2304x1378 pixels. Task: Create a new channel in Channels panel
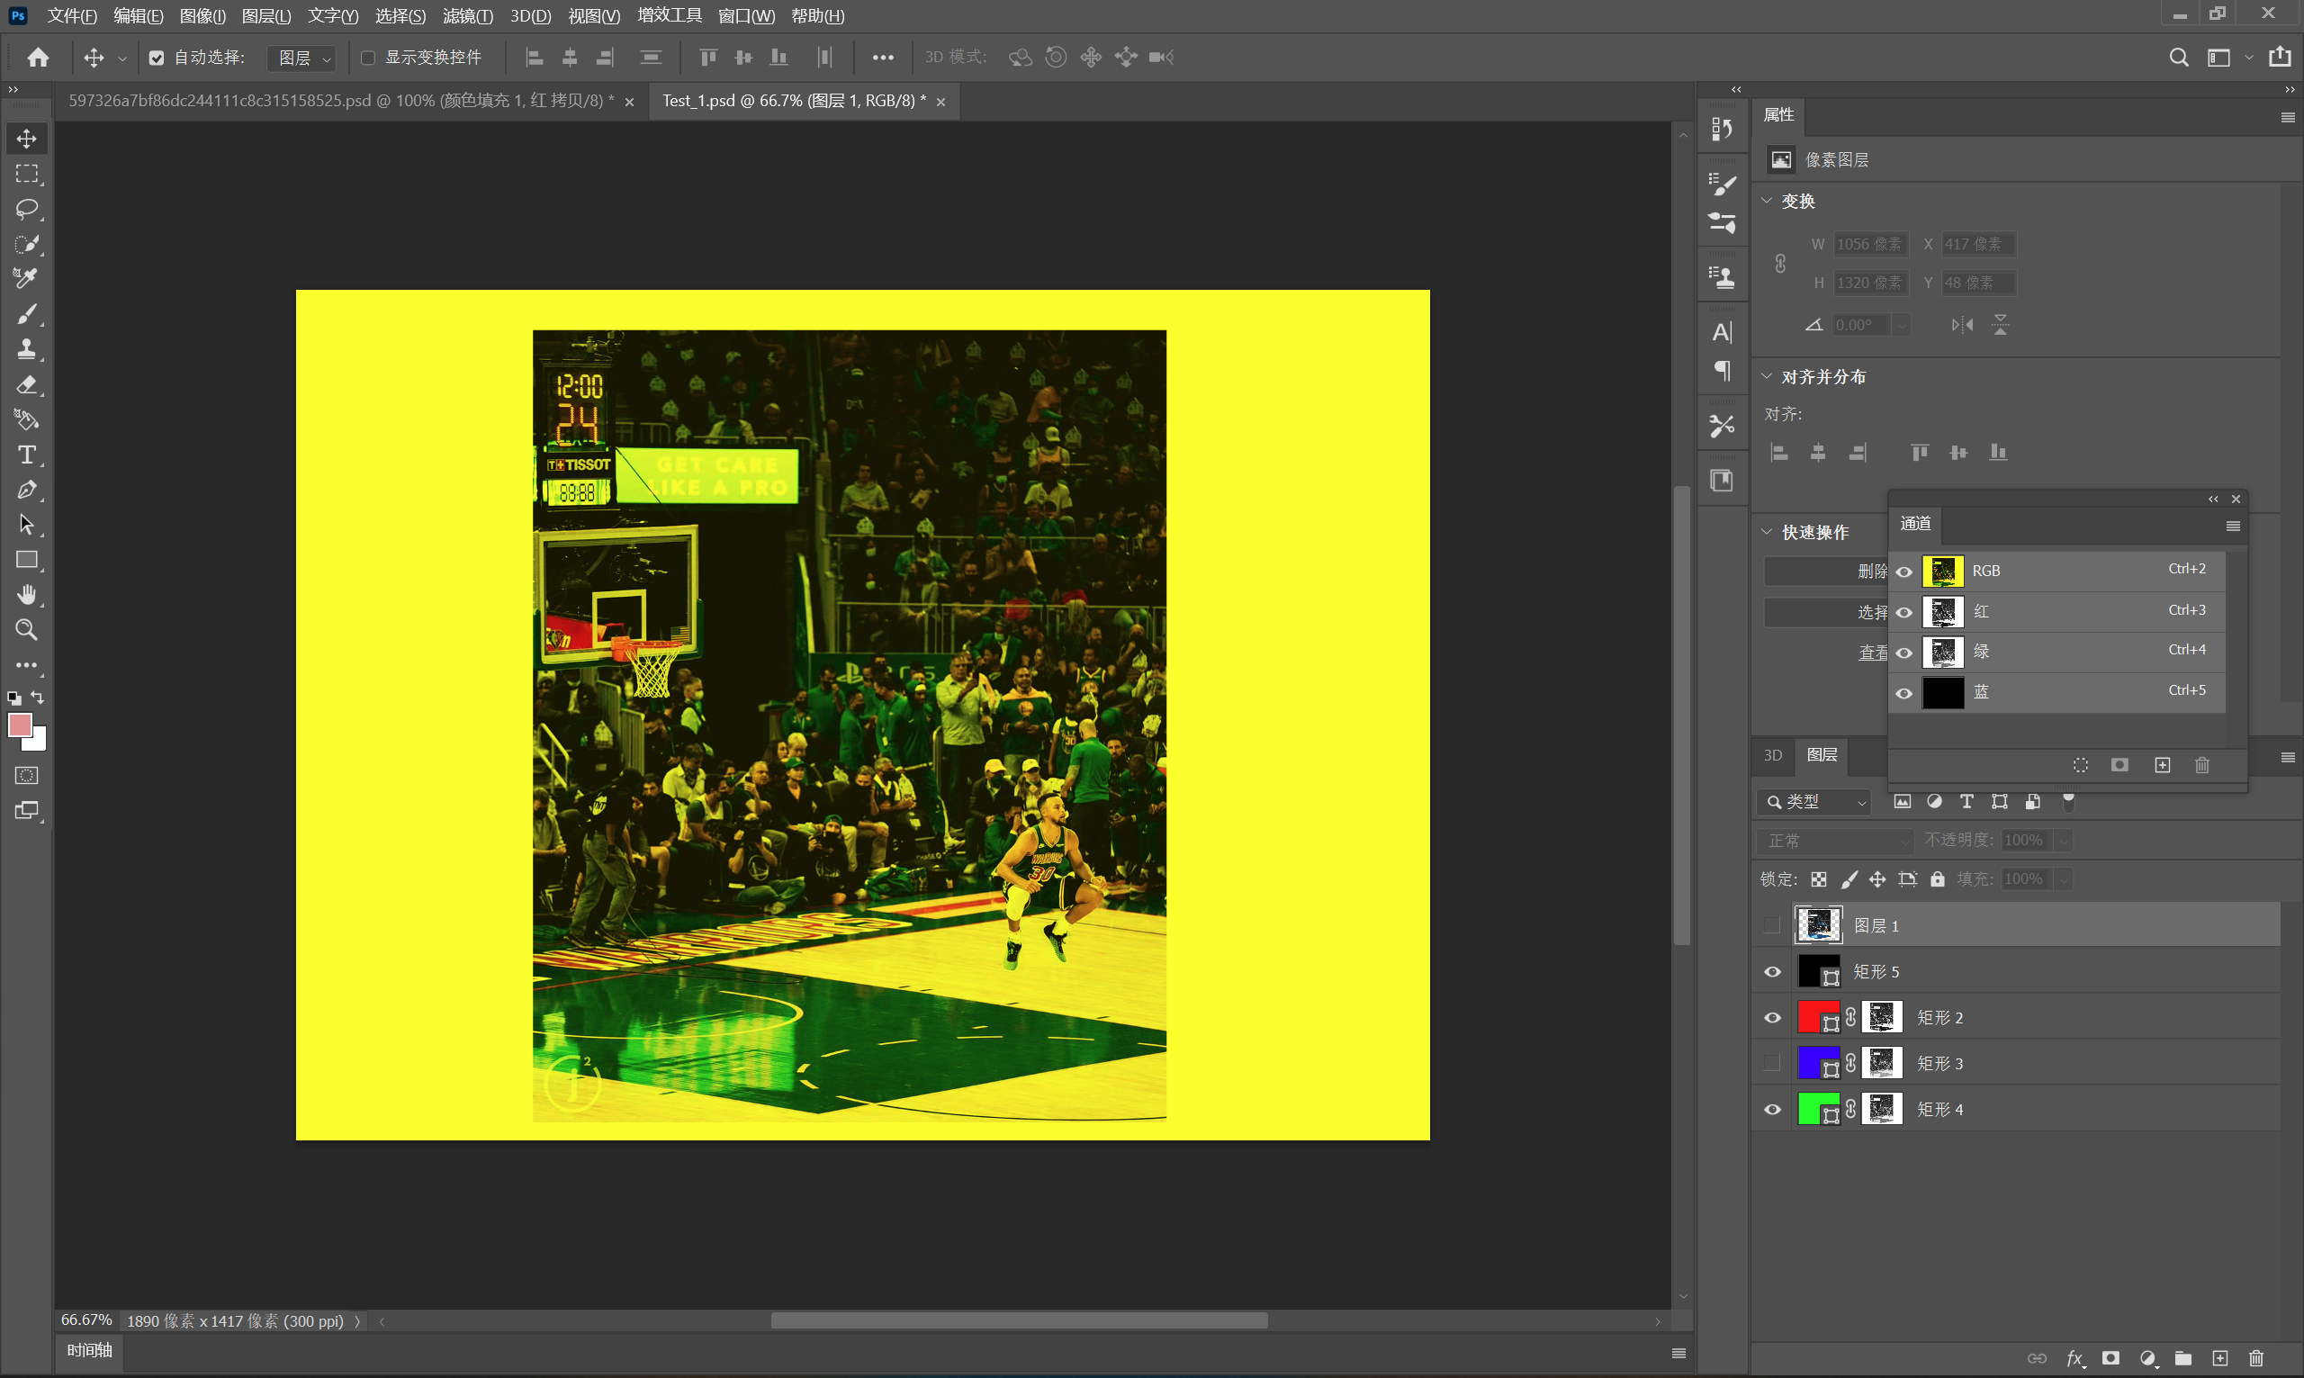click(x=2162, y=765)
